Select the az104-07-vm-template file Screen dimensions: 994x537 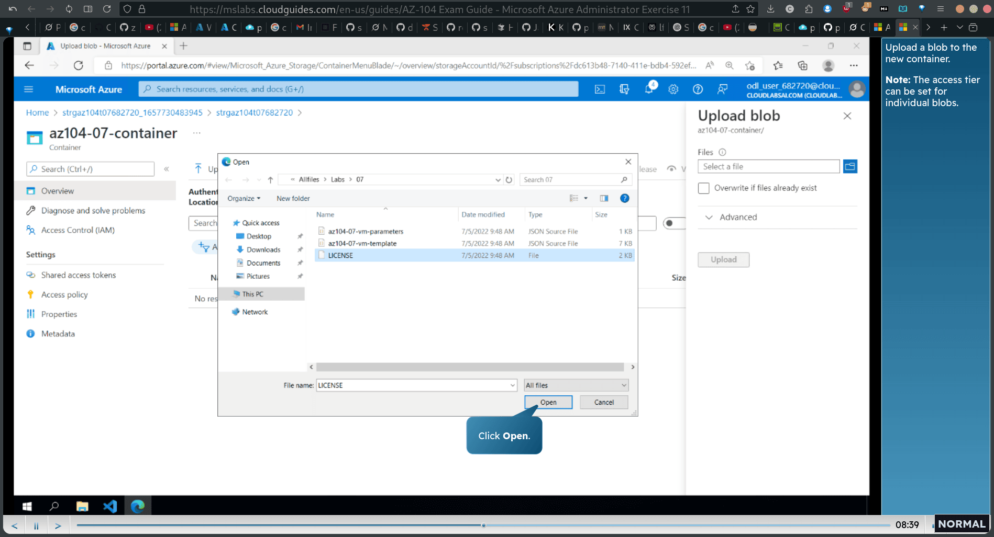pos(474,244)
